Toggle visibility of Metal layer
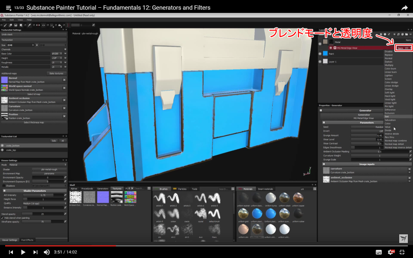This screenshot has height=258, width=413. (x=320, y=44)
